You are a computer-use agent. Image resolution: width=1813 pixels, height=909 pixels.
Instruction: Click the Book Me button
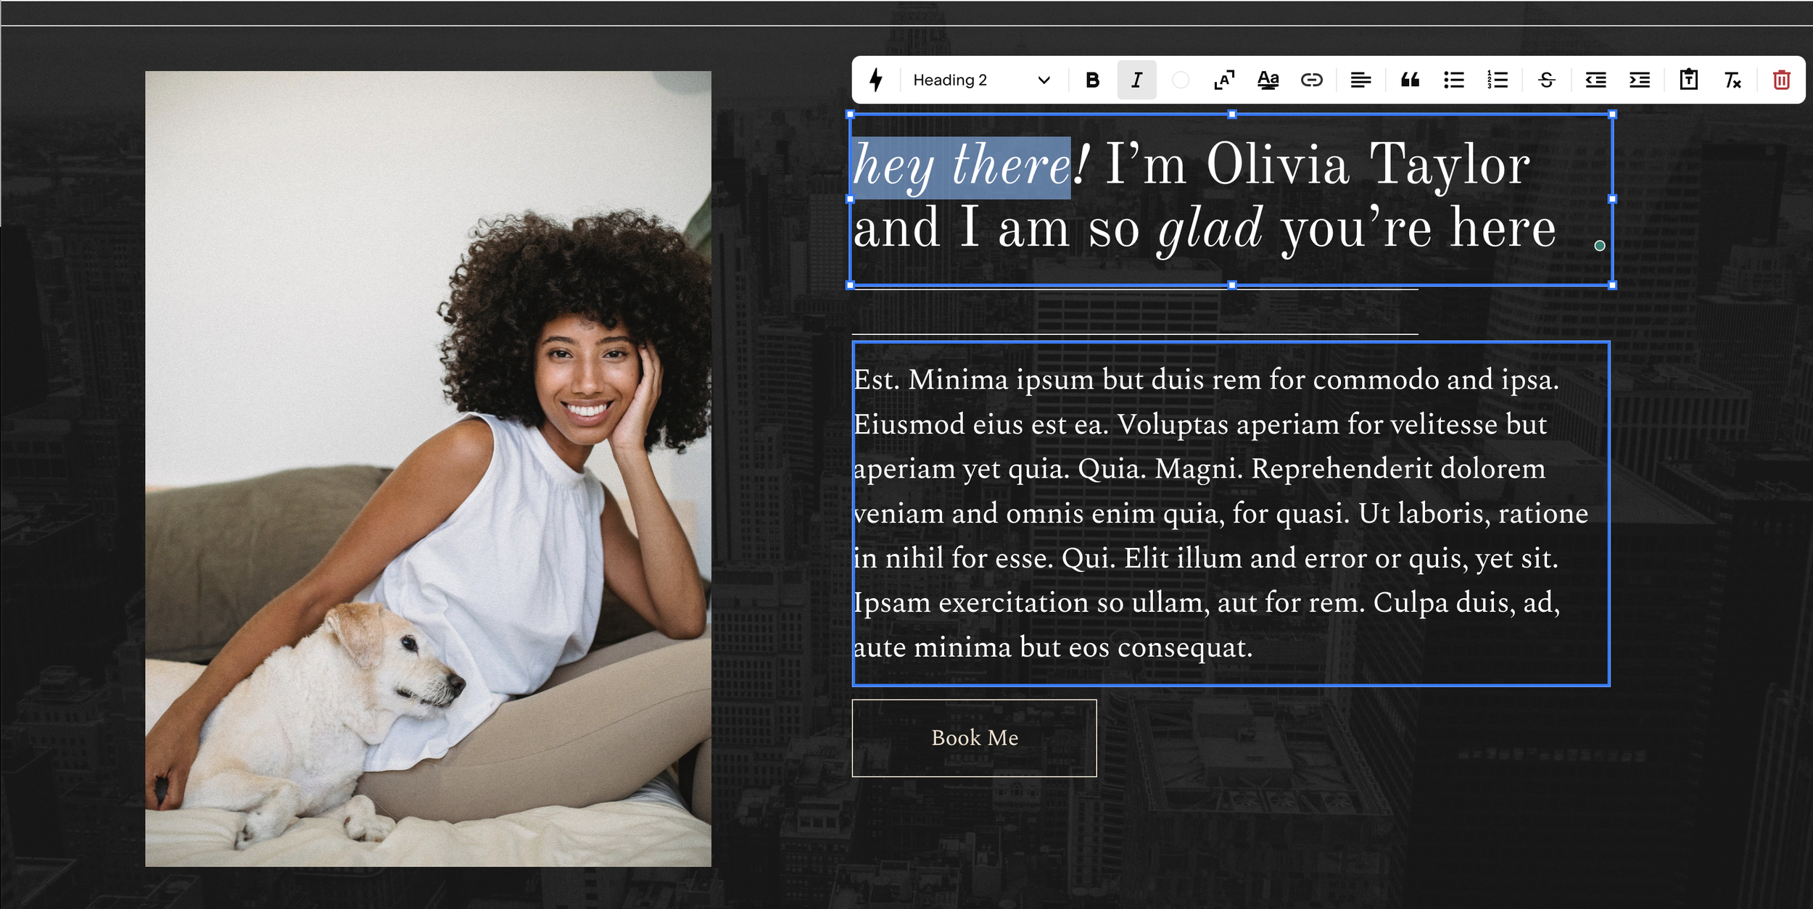coord(974,738)
